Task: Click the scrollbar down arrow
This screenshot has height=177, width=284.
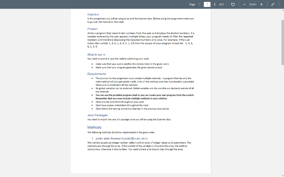Action: tap(283, 175)
